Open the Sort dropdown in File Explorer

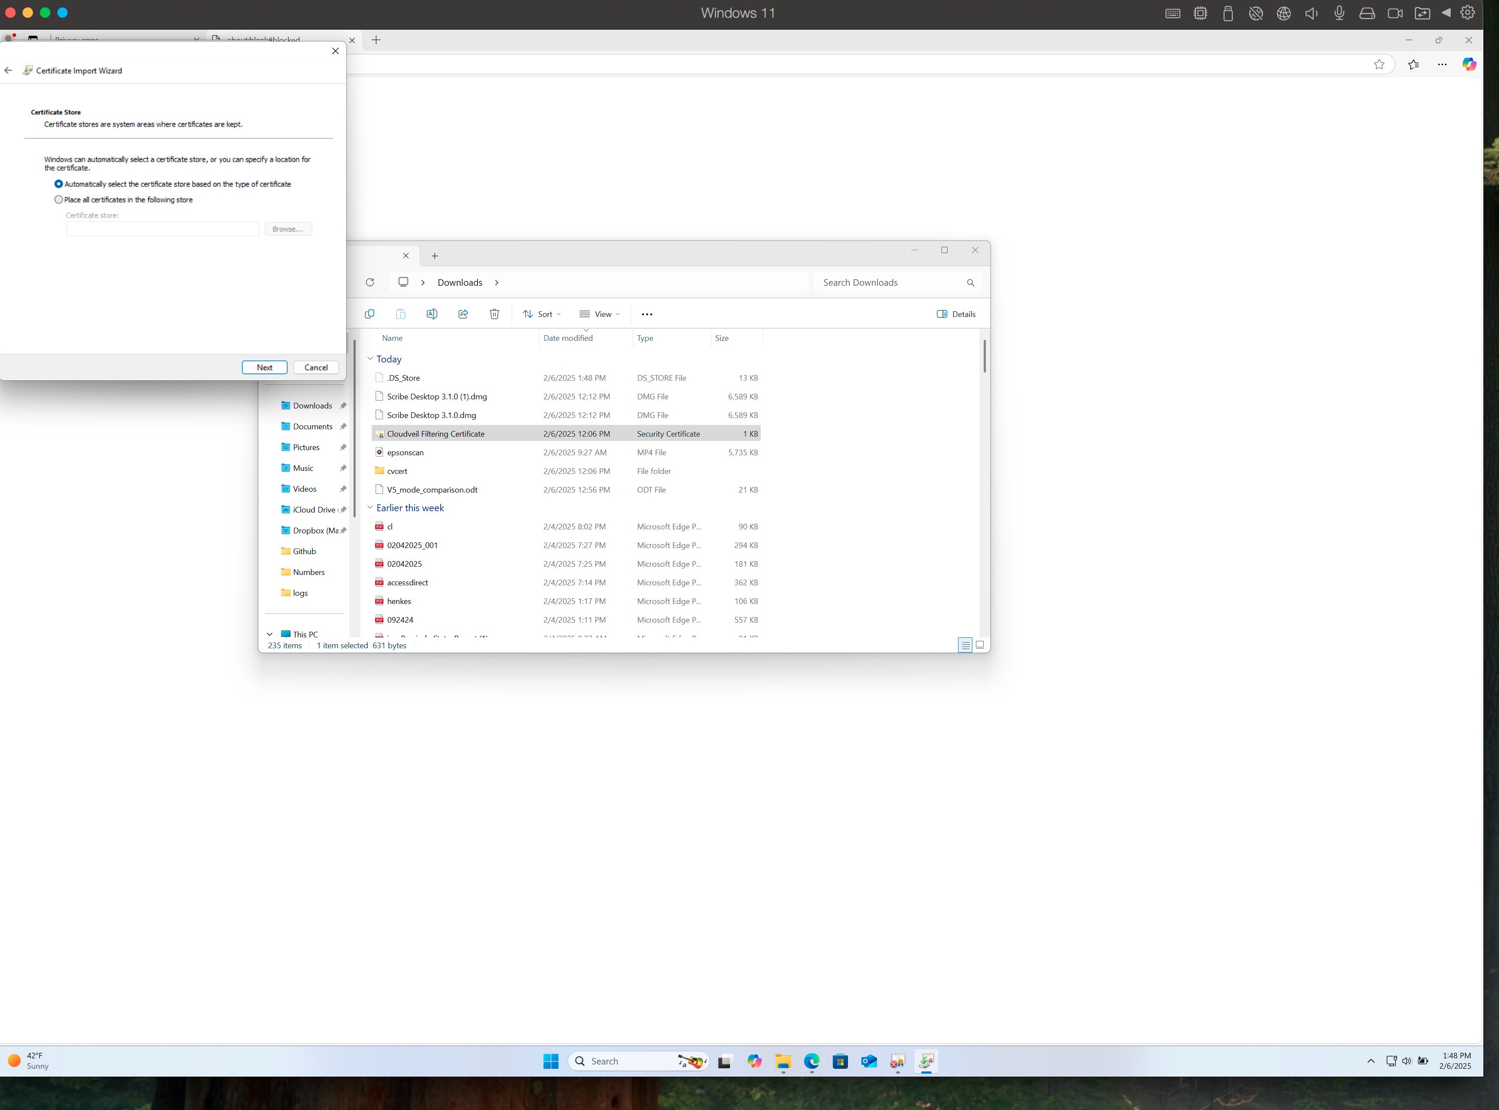click(542, 314)
